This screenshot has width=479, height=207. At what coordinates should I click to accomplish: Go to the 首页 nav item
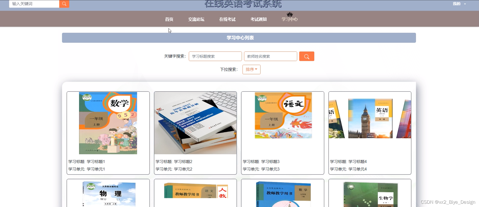[x=169, y=19]
